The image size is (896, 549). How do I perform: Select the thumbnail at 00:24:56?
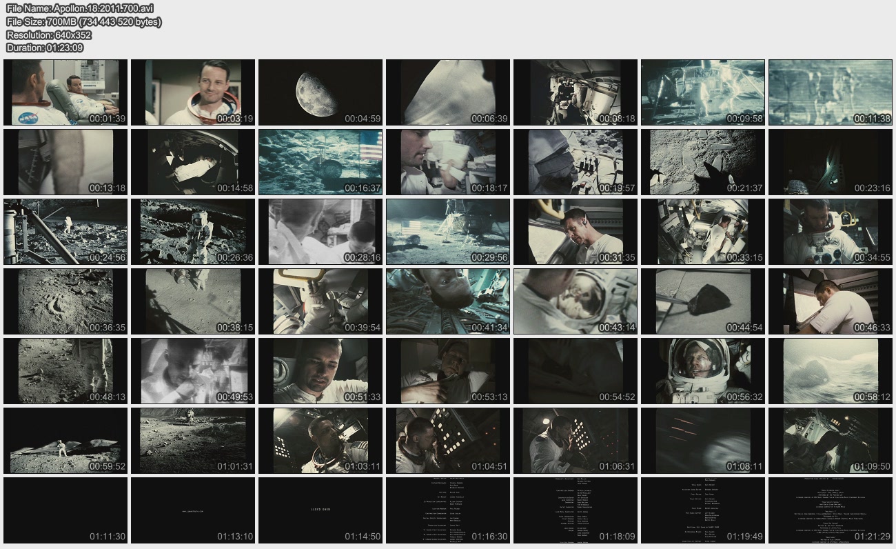click(x=65, y=232)
